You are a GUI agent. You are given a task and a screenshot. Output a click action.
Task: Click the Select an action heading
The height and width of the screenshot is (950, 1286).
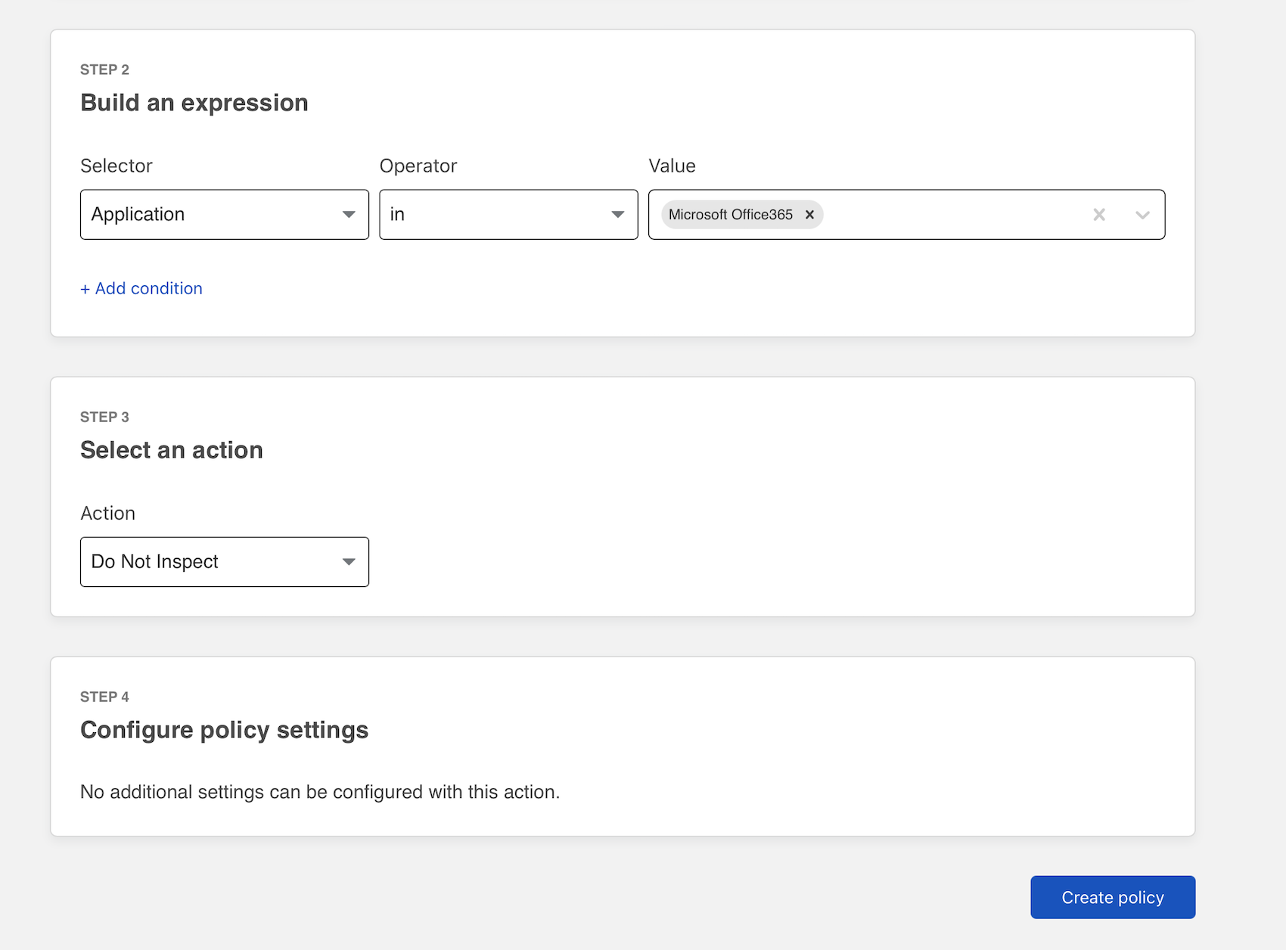click(172, 450)
